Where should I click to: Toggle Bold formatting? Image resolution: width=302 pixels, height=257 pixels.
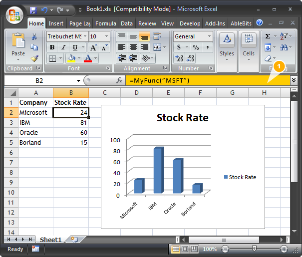click(52, 47)
